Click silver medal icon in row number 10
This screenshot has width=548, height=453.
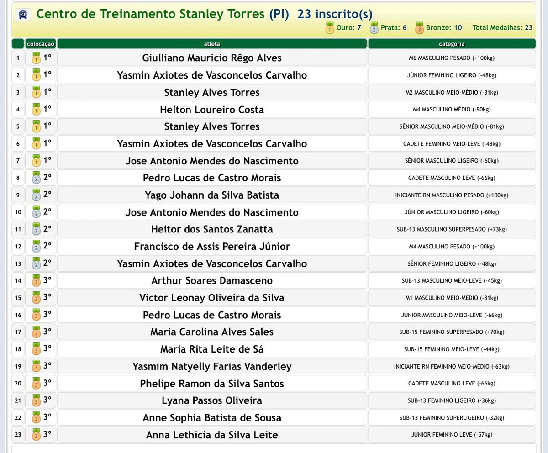pyautogui.click(x=36, y=212)
